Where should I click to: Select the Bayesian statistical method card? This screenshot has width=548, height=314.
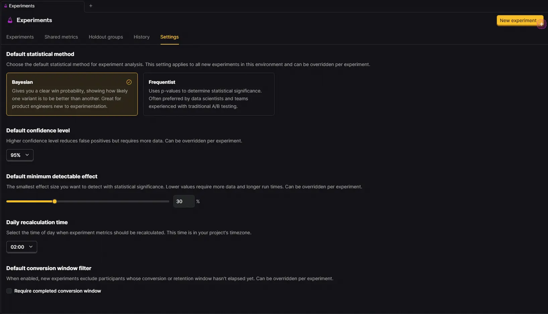tap(72, 94)
